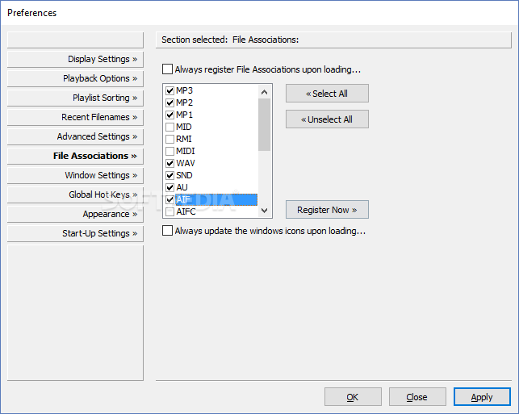Enable always update windows icons upon loading
Image resolution: width=519 pixels, height=414 pixels.
(x=167, y=230)
